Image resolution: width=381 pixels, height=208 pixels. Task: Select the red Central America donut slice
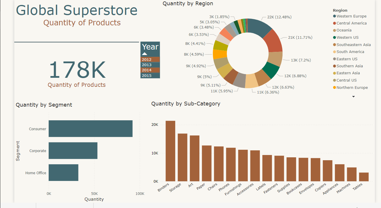[x=274, y=41]
